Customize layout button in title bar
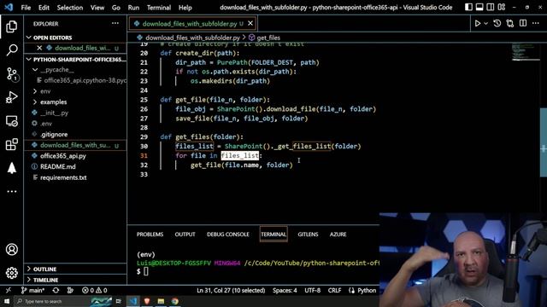Viewport: 547px width, 307px height. point(502,7)
